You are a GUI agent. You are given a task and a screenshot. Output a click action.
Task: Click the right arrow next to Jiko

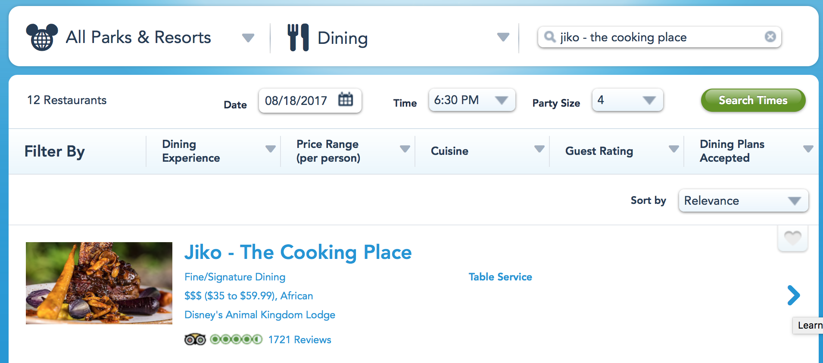click(x=793, y=295)
